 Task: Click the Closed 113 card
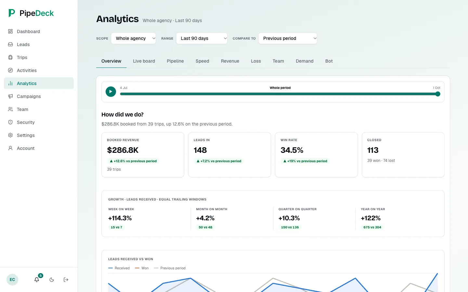tap(403, 155)
